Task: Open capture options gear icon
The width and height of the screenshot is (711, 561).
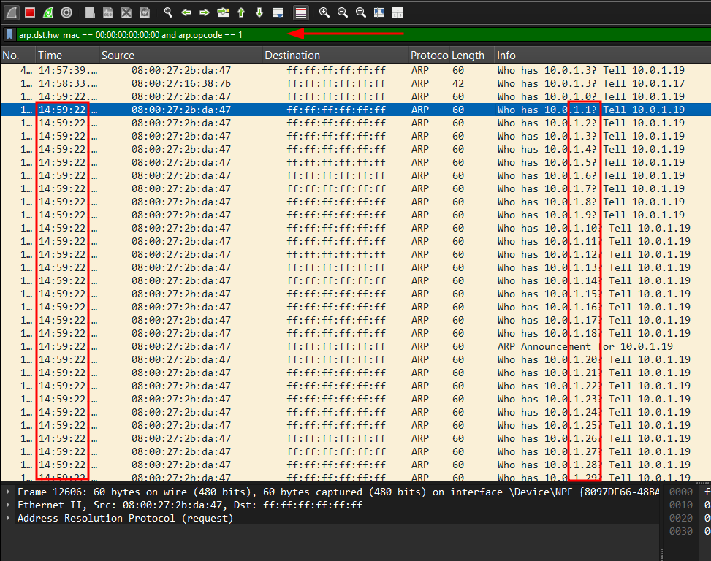Action: coord(66,12)
